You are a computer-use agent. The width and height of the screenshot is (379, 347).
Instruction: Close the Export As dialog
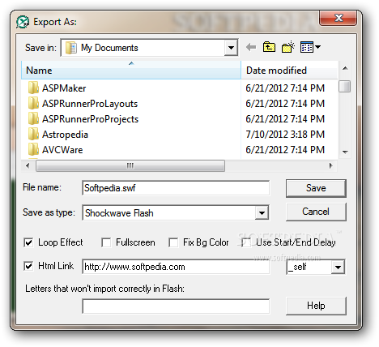[339, 18]
